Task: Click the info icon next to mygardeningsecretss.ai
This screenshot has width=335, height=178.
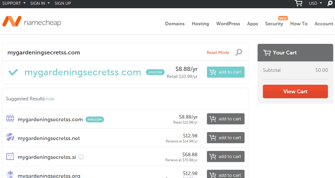Action: click(x=81, y=157)
